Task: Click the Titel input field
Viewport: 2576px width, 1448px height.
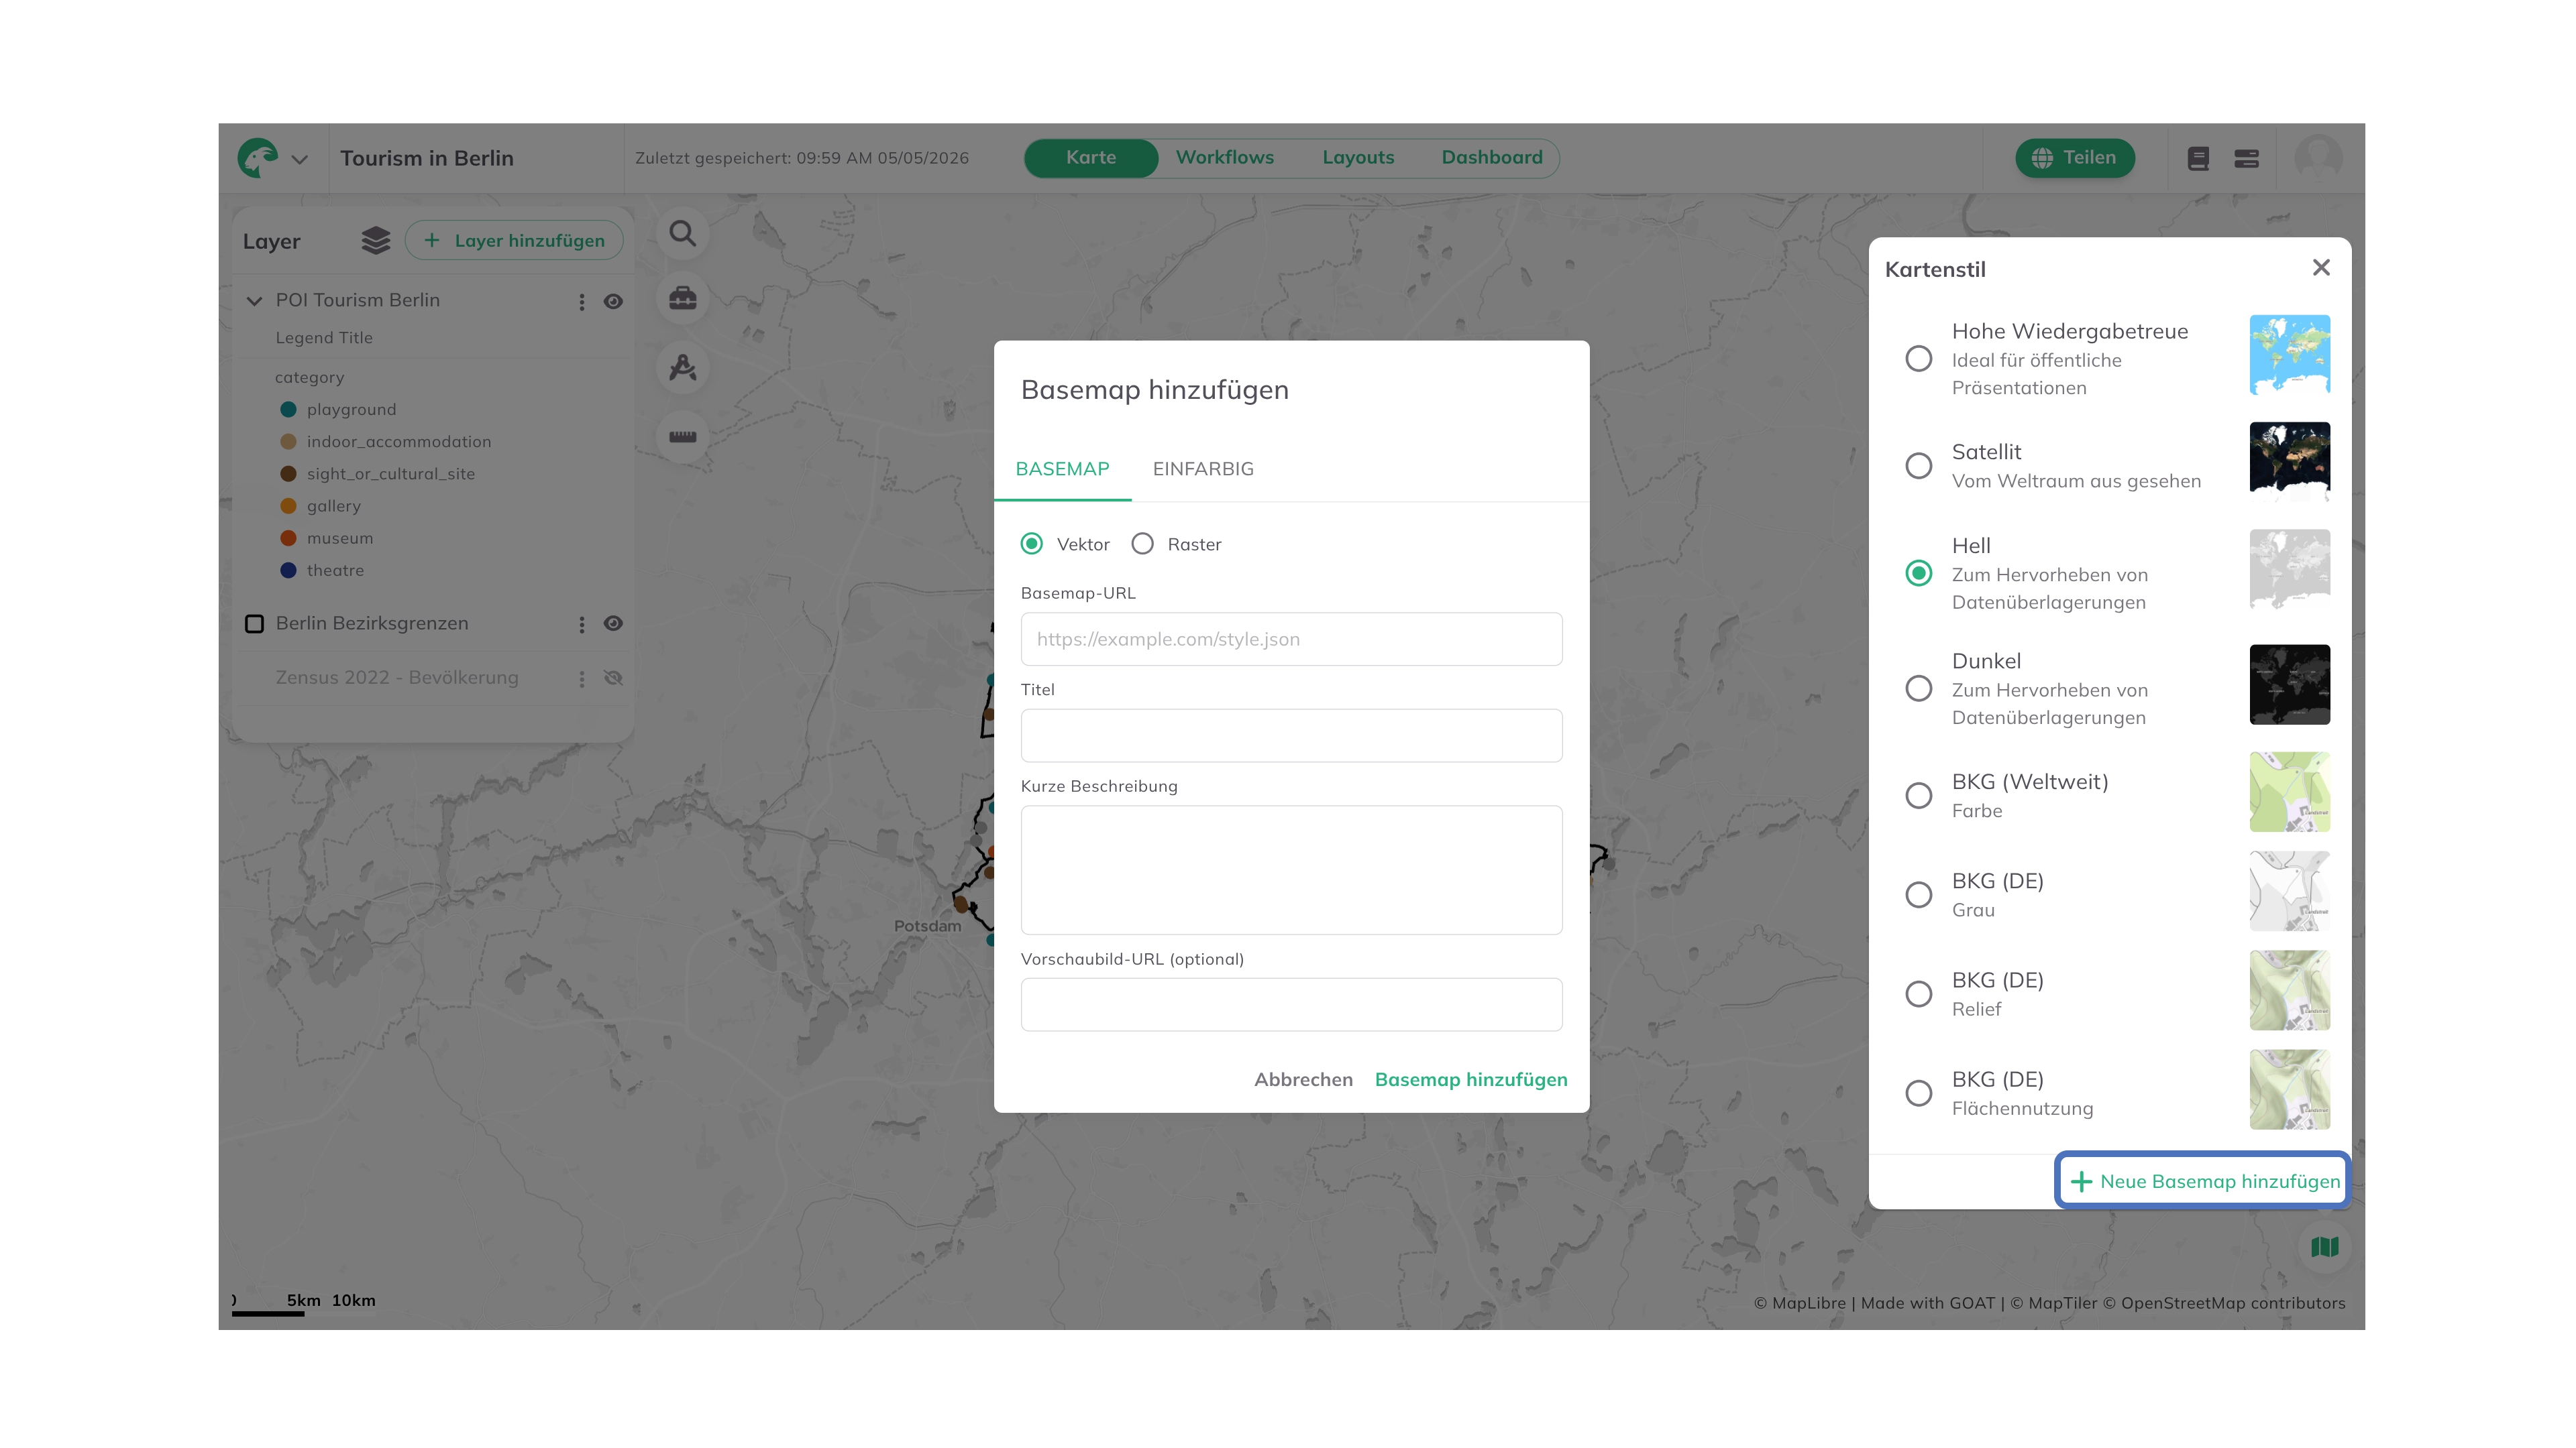Action: pos(1291,735)
